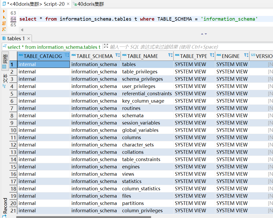This screenshot has height=218, width=273.
Task: Switch to text view (文本) side tab
Action: 5,80
